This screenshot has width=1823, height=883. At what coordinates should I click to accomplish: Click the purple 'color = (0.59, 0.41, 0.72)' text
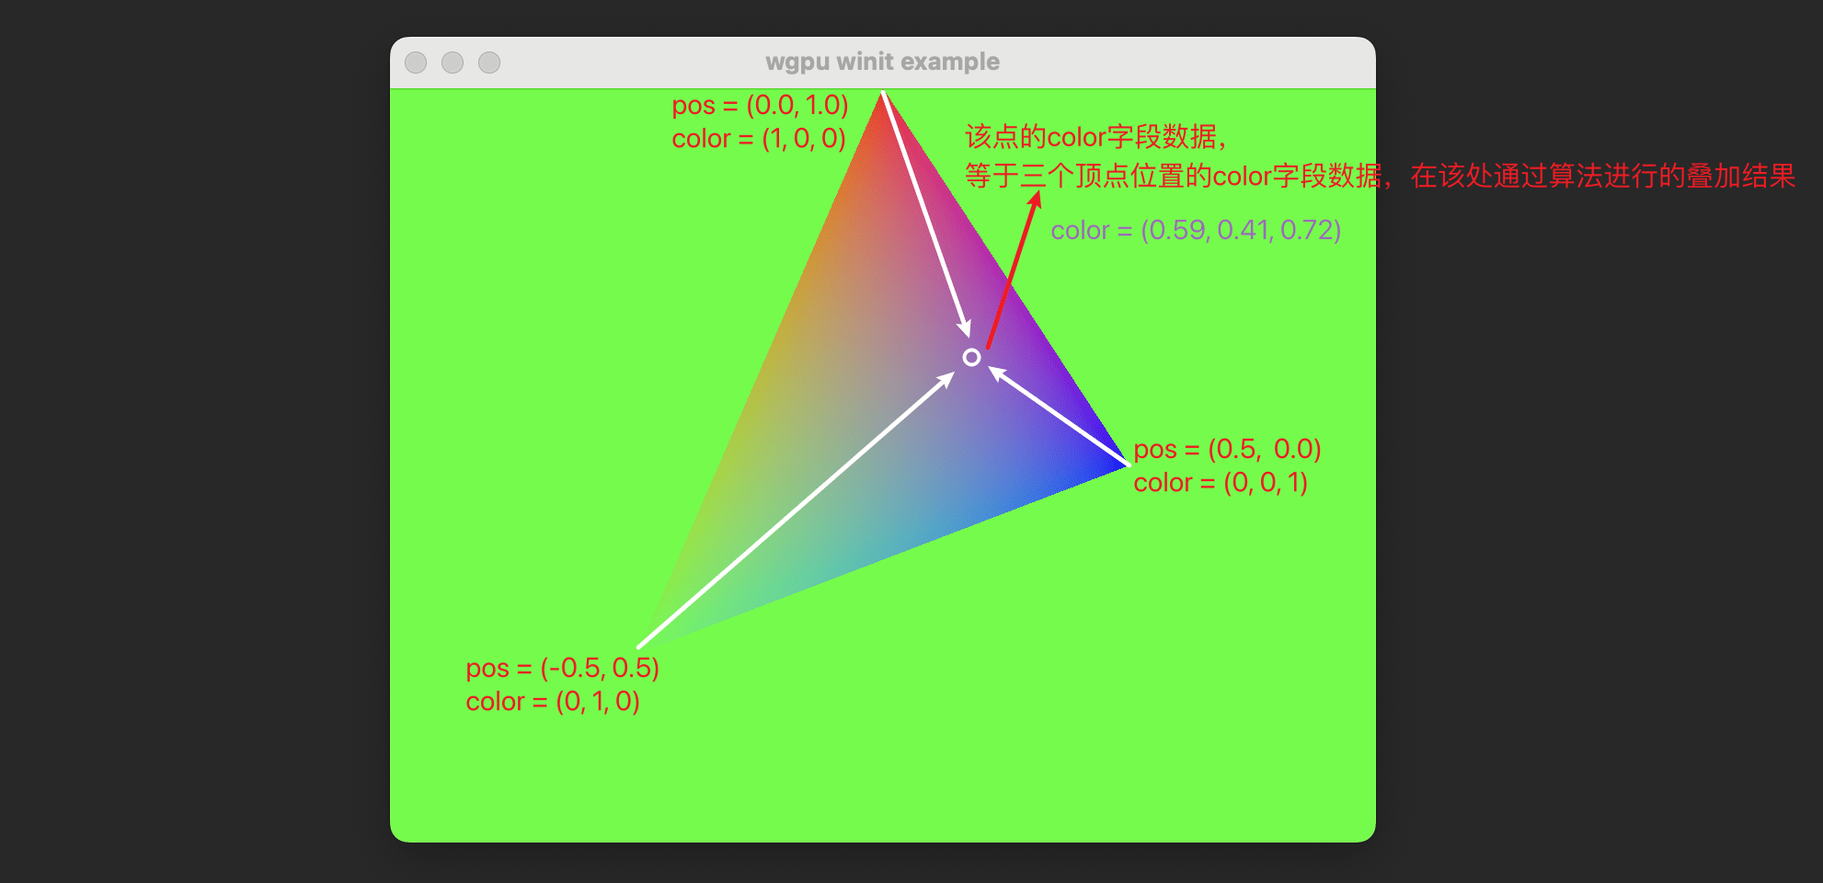(1196, 230)
